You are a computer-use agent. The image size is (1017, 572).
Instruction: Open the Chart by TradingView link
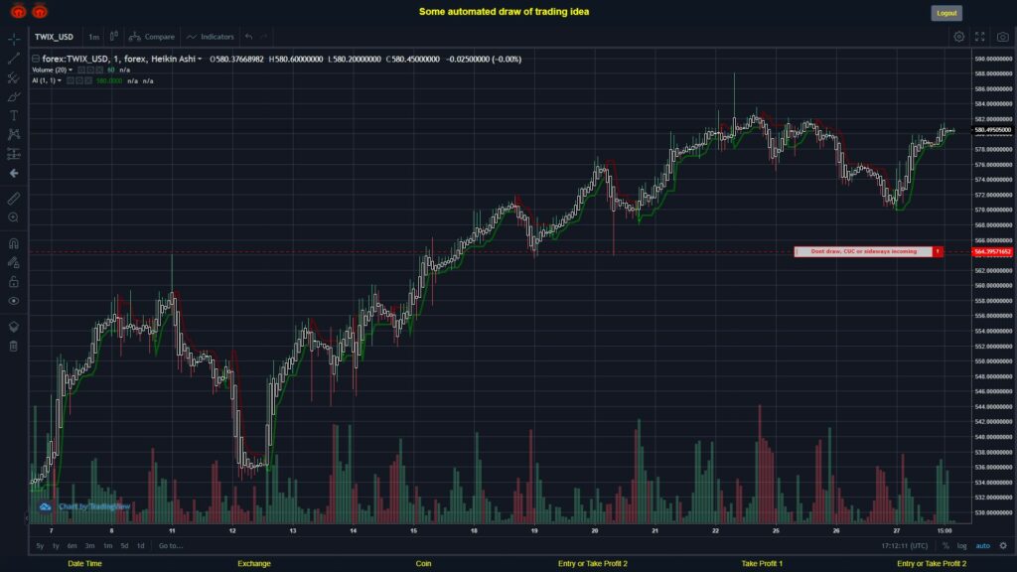(x=94, y=506)
